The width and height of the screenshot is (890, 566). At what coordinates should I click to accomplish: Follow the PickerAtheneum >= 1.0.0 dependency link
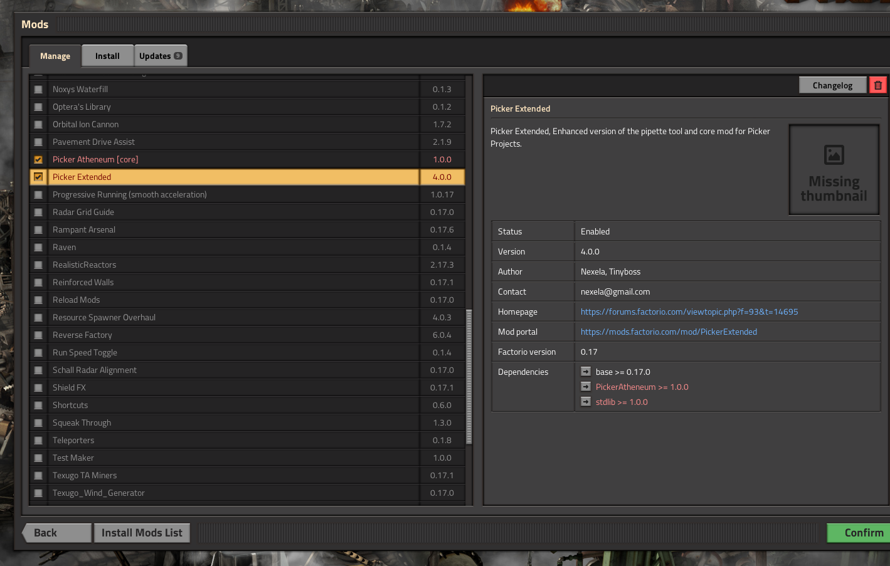coord(642,387)
